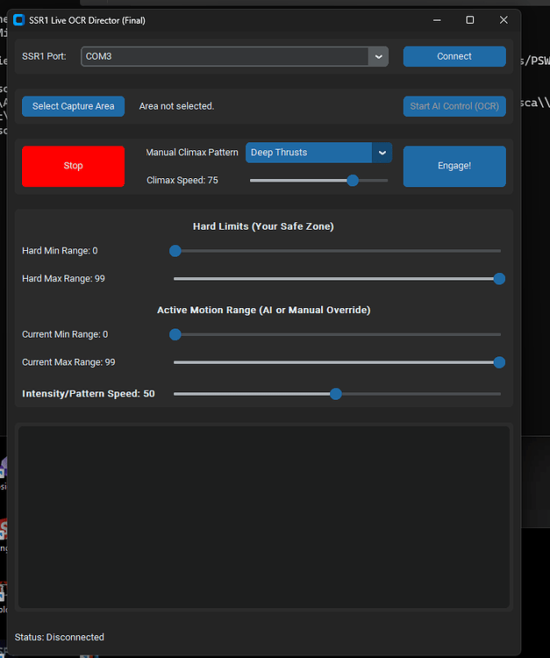This screenshot has height=658, width=550.
Task: Click the Hard Min Range slider handle
Action: (175, 251)
